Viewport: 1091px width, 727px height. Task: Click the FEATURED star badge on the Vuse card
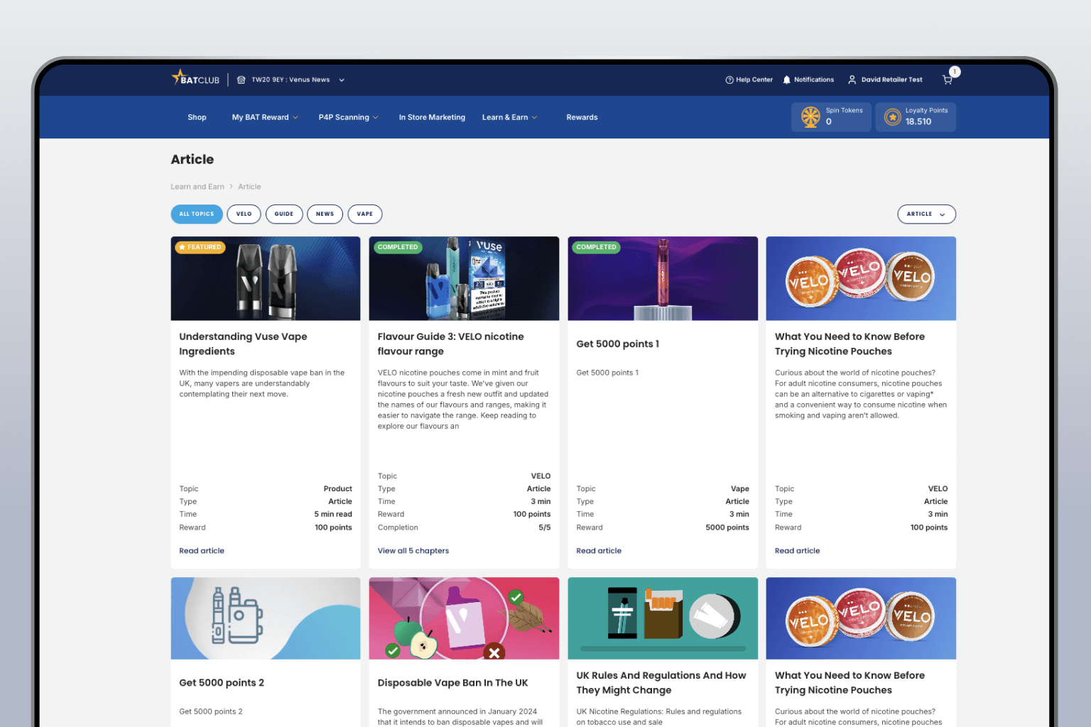(x=200, y=247)
